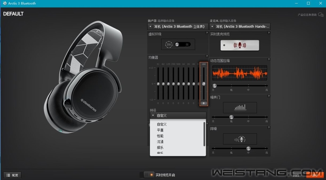
Task: Open help for 动态范围压缩 section
Action: point(269,59)
